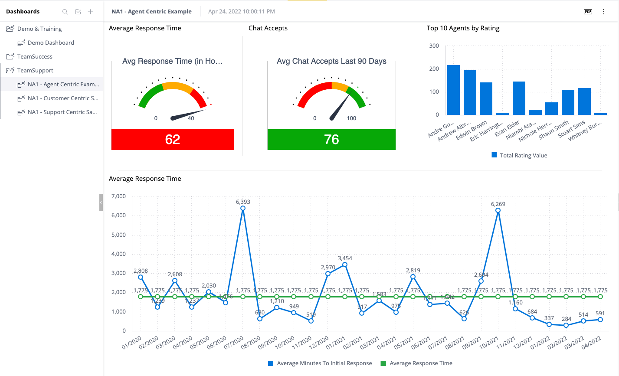The height and width of the screenshot is (376, 619).
Task: Export dashboard using PDF icon
Action: [x=588, y=12]
